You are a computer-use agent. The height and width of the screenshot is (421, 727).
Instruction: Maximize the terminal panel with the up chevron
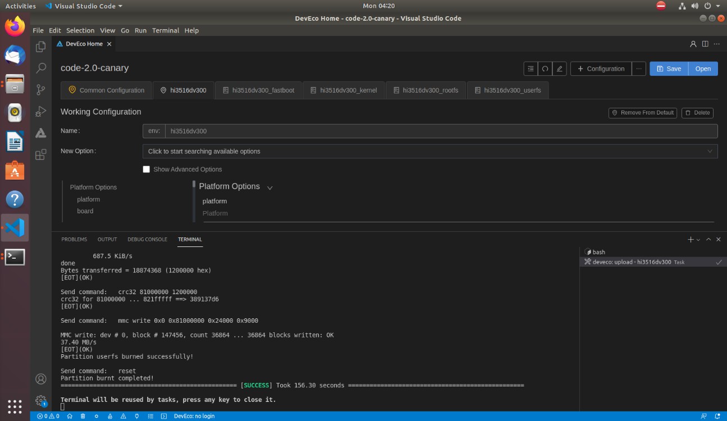click(x=708, y=240)
